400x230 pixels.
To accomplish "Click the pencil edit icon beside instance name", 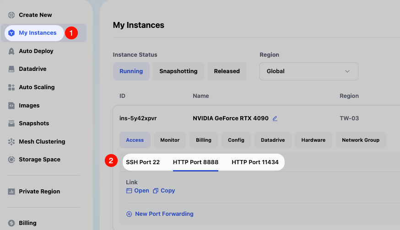I will tap(275, 118).
